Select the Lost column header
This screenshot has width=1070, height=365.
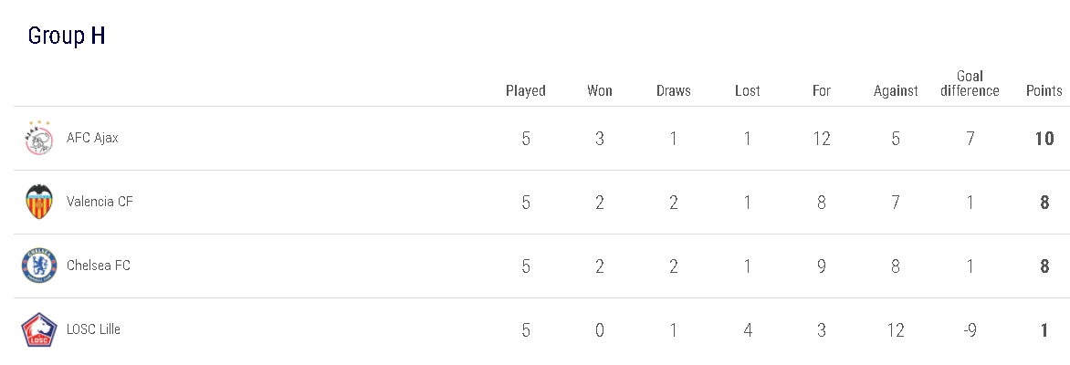748,90
